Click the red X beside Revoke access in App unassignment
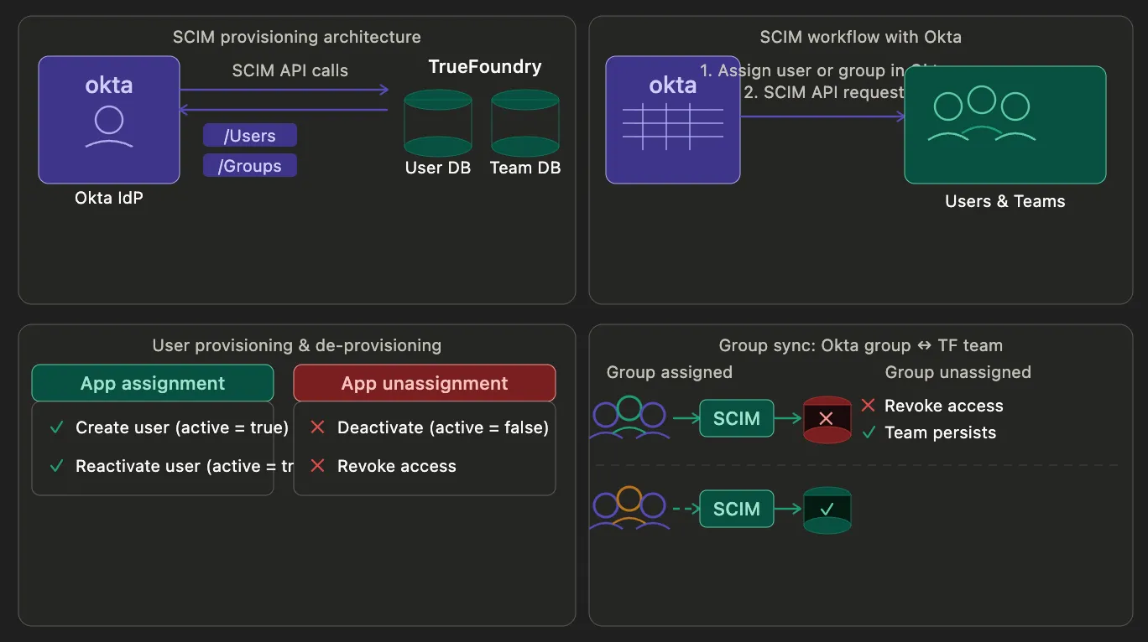 [x=317, y=466]
